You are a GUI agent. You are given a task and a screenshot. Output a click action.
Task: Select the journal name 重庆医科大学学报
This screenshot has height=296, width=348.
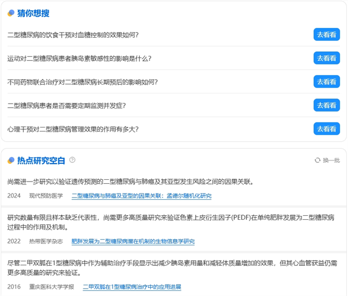(x=52, y=287)
